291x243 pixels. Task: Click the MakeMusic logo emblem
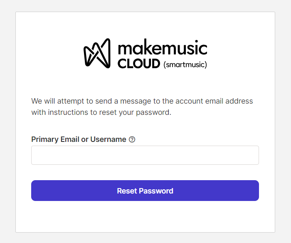point(97,53)
